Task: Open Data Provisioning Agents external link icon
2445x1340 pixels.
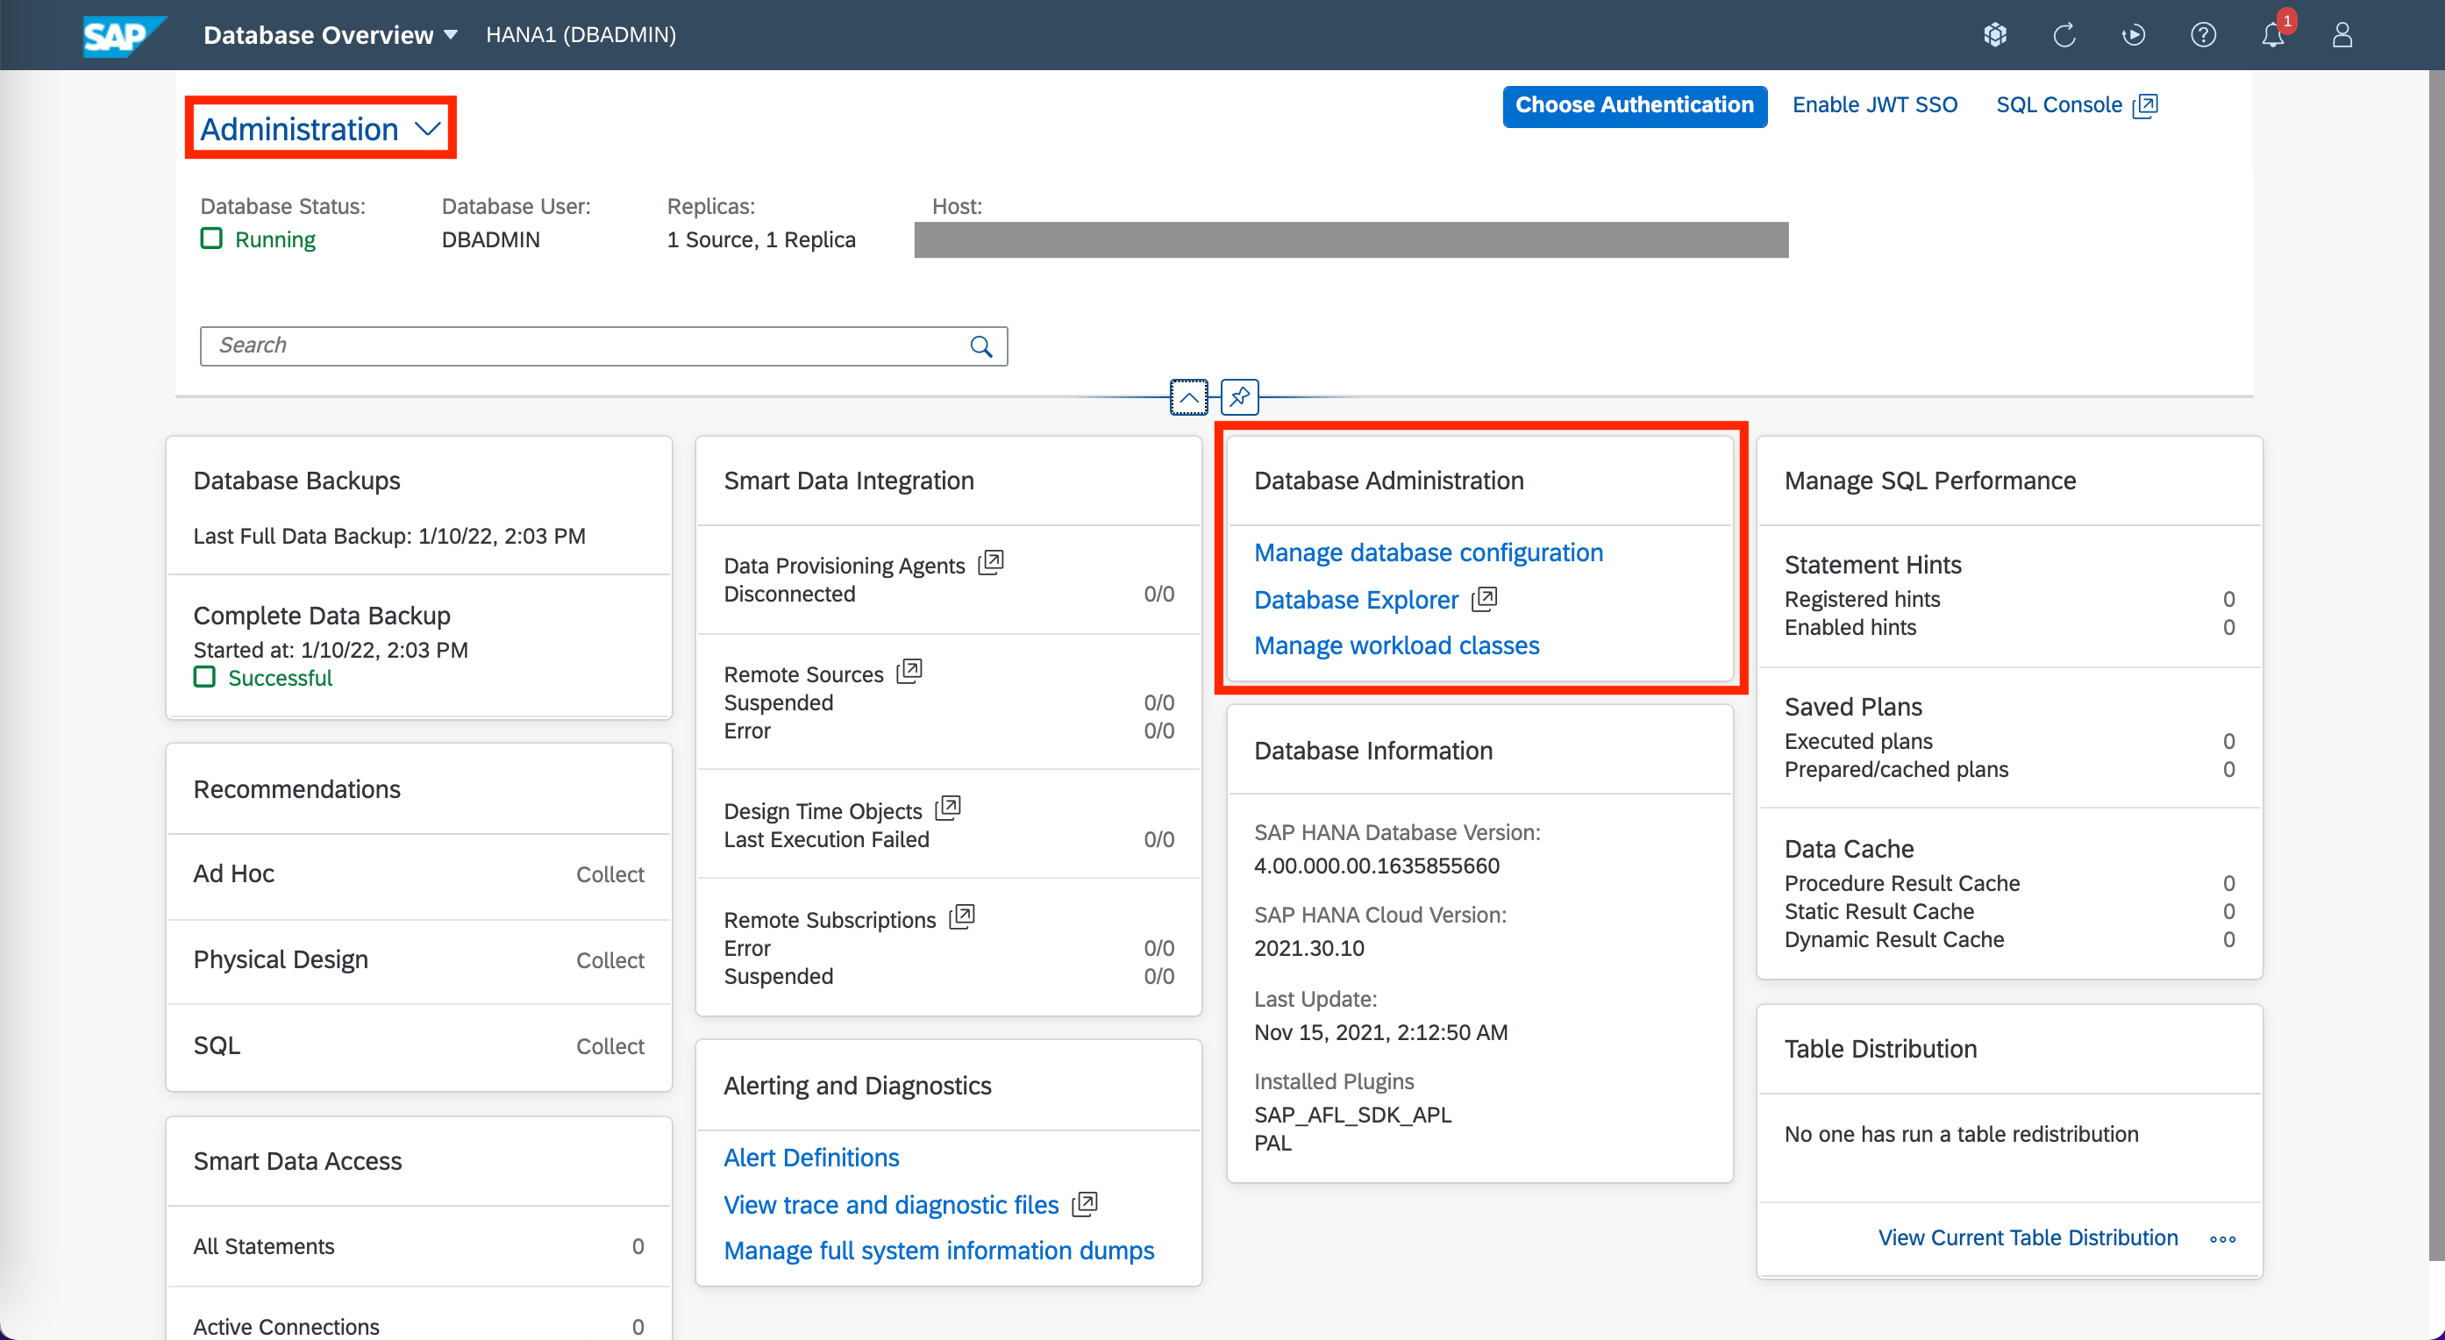Action: 991,562
